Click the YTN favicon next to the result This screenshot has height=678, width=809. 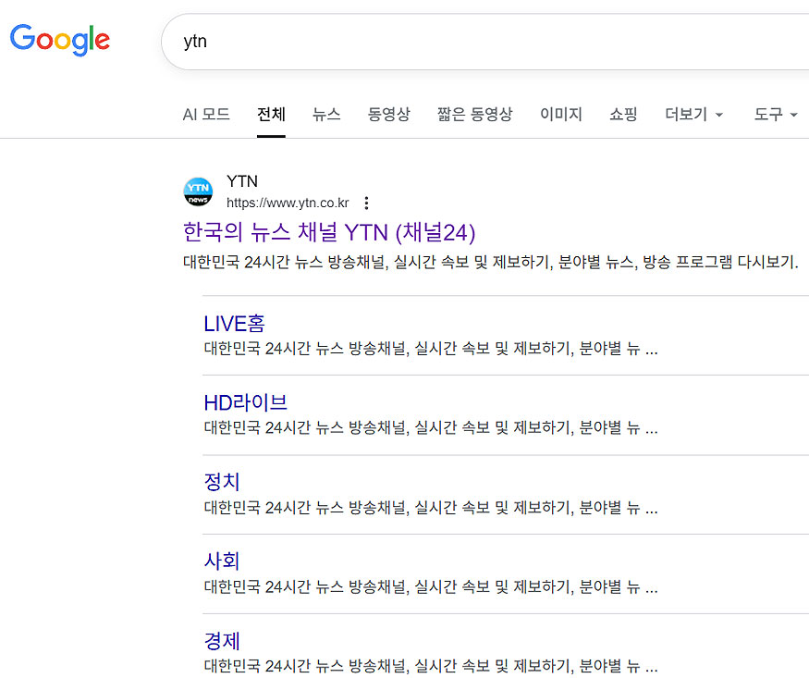(x=198, y=191)
